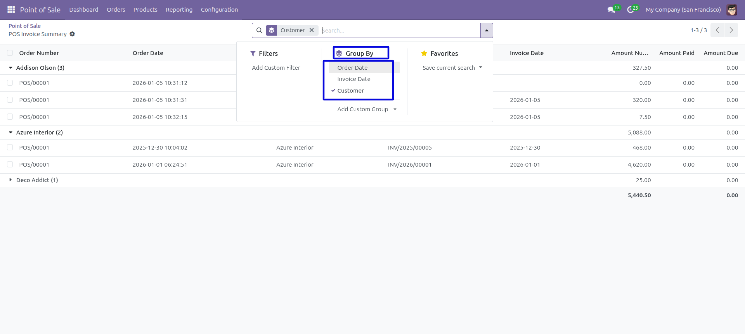
Task: Go to the previous page arrow
Action: click(717, 30)
